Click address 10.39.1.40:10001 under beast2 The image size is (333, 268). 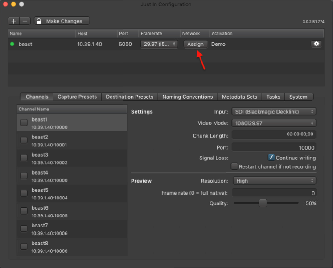pos(49,145)
